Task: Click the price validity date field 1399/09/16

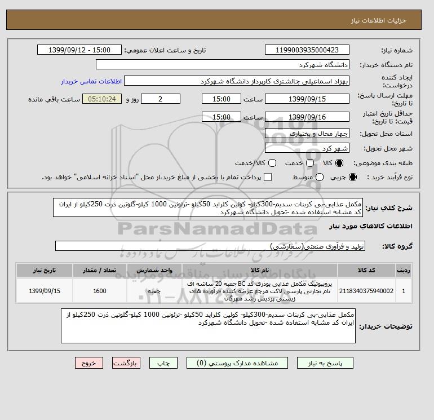Action: [x=307, y=117]
